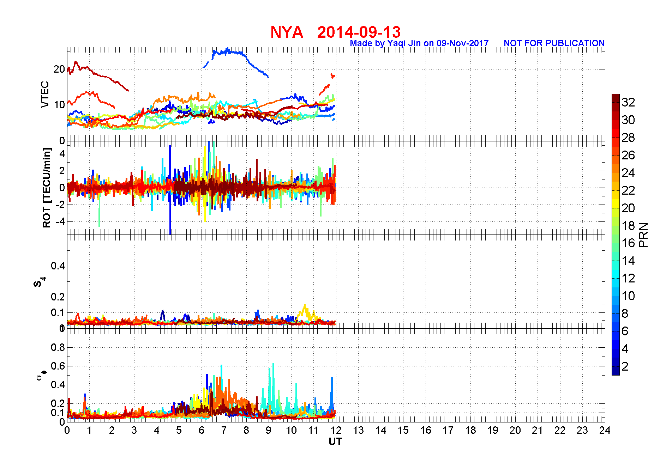Click colorbar tick label '24'
Image resolution: width=672 pixels, height=469 pixels.
[628, 173]
